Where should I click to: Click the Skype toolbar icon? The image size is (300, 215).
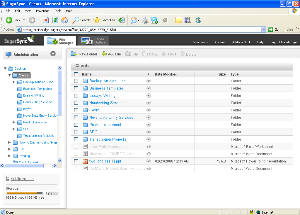point(154,20)
